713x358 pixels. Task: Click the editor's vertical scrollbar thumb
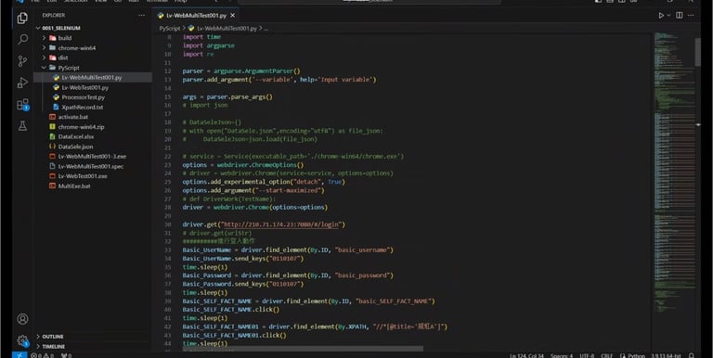tap(697, 52)
